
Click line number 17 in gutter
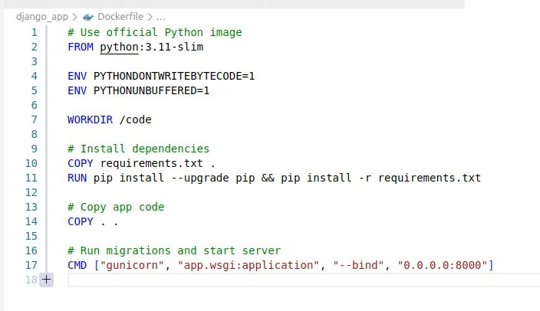[x=31, y=265]
